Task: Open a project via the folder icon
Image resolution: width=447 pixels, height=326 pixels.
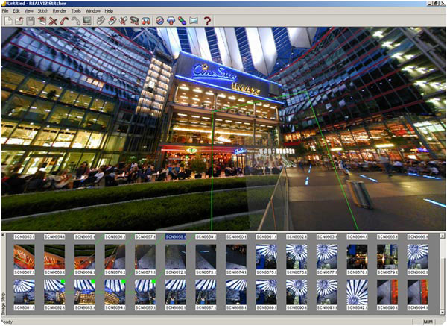Action: [19, 21]
